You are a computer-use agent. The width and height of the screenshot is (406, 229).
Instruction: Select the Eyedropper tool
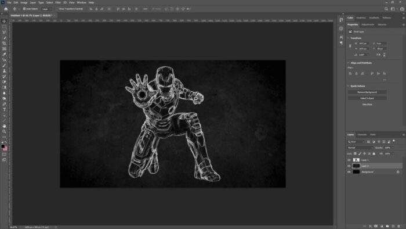coord(4,55)
